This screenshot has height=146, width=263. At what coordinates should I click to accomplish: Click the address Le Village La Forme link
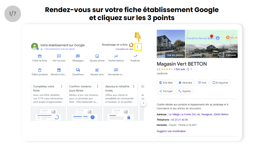point(198,114)
